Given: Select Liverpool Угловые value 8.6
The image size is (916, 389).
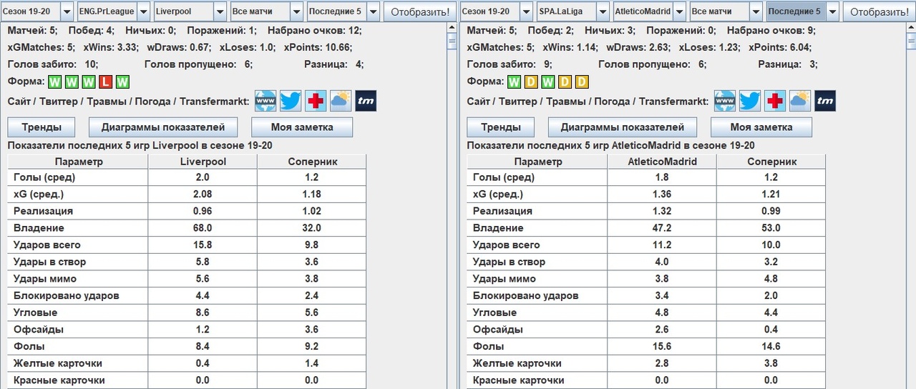Looking at the screenshot, I should coord(203,312).
